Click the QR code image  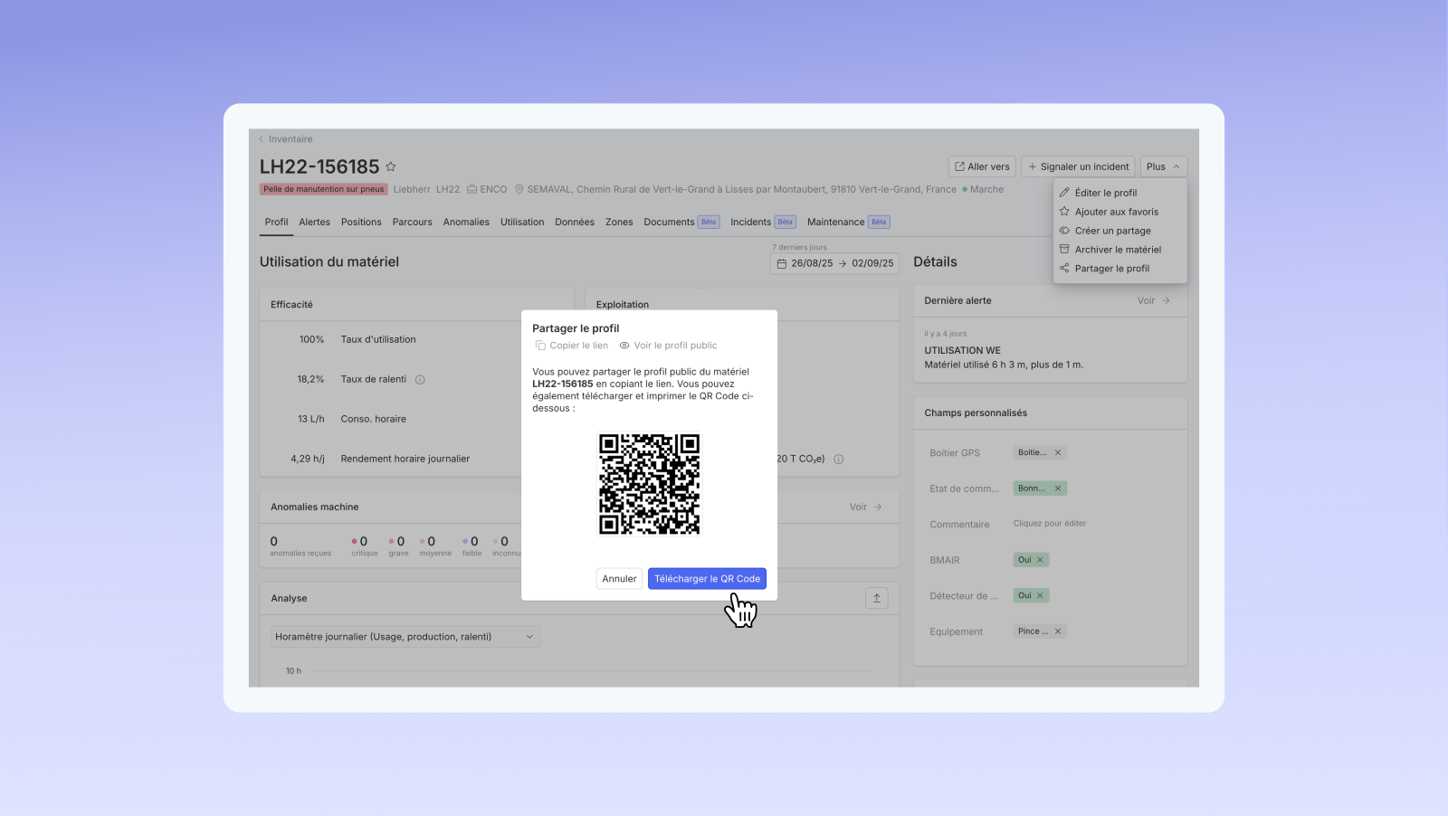coord(649,484)
